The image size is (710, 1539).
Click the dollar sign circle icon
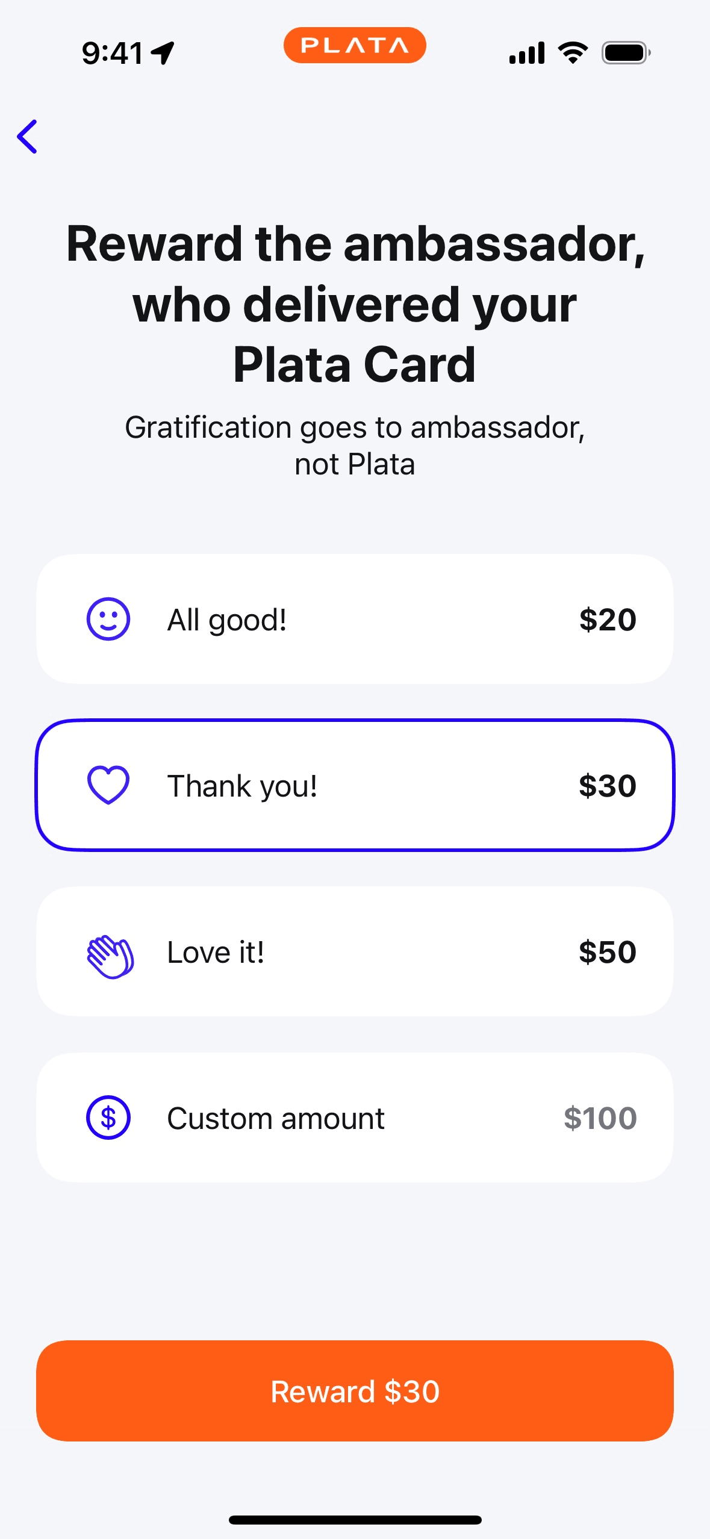coord(108,1118)
